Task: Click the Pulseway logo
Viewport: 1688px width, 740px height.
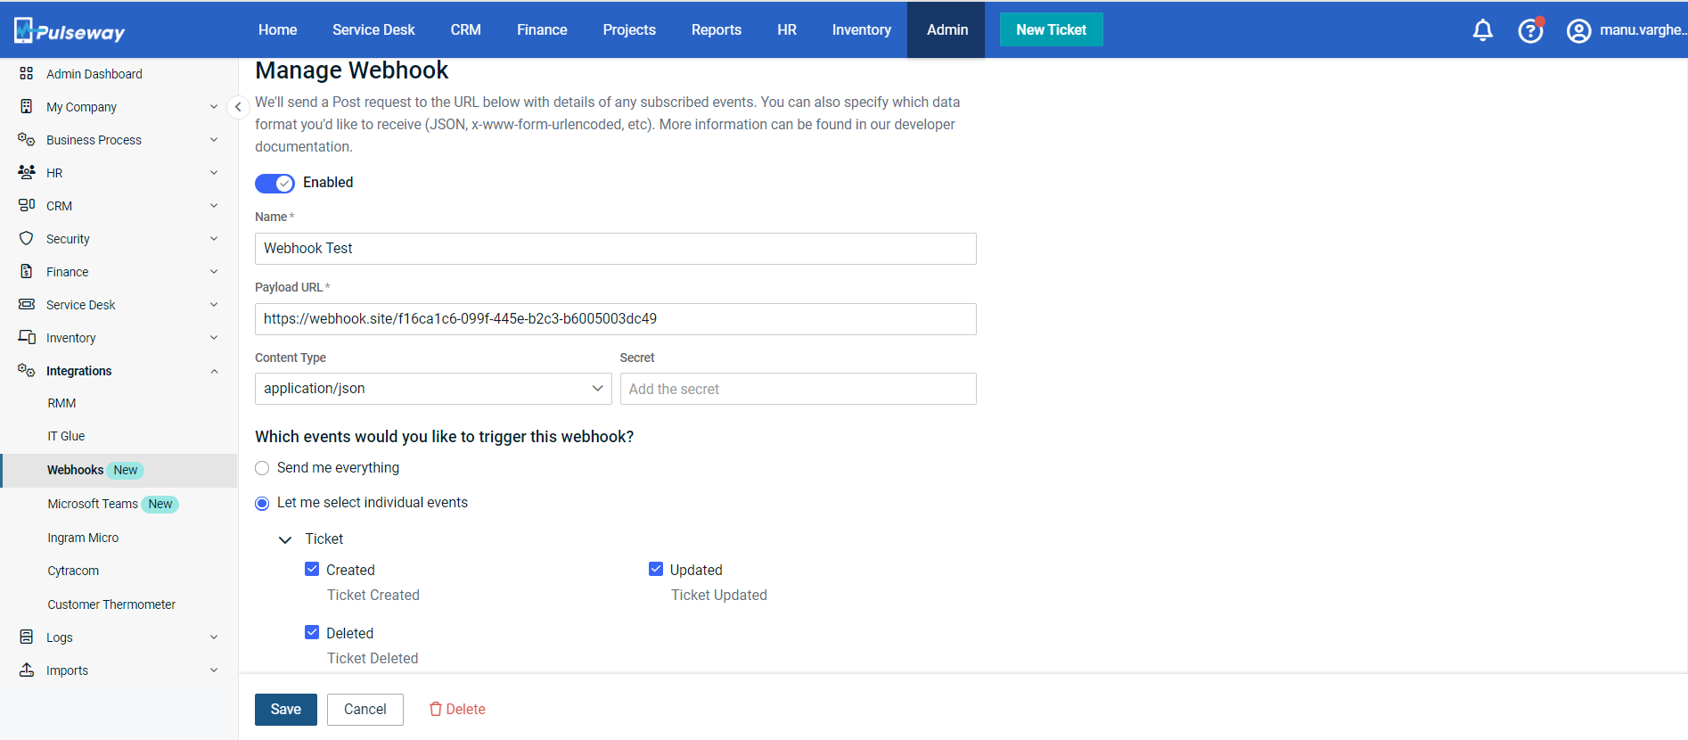Action: click(x=70, y=31)
